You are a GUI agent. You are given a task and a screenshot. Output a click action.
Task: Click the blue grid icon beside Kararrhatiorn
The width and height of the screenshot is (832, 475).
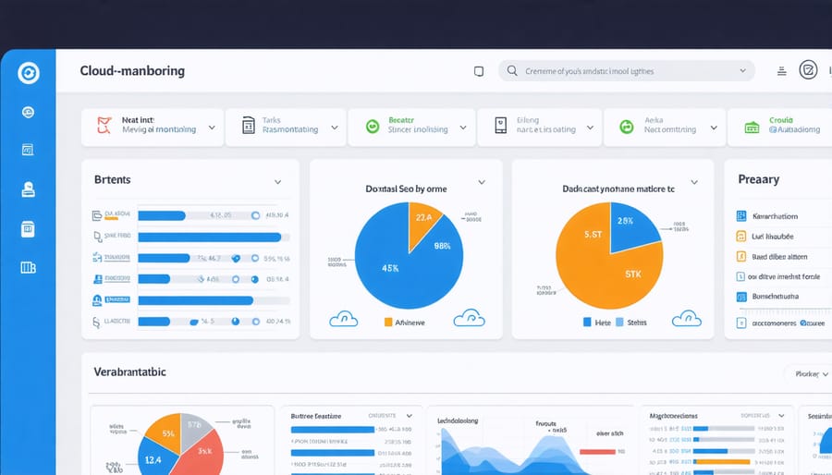click(741, 215)
